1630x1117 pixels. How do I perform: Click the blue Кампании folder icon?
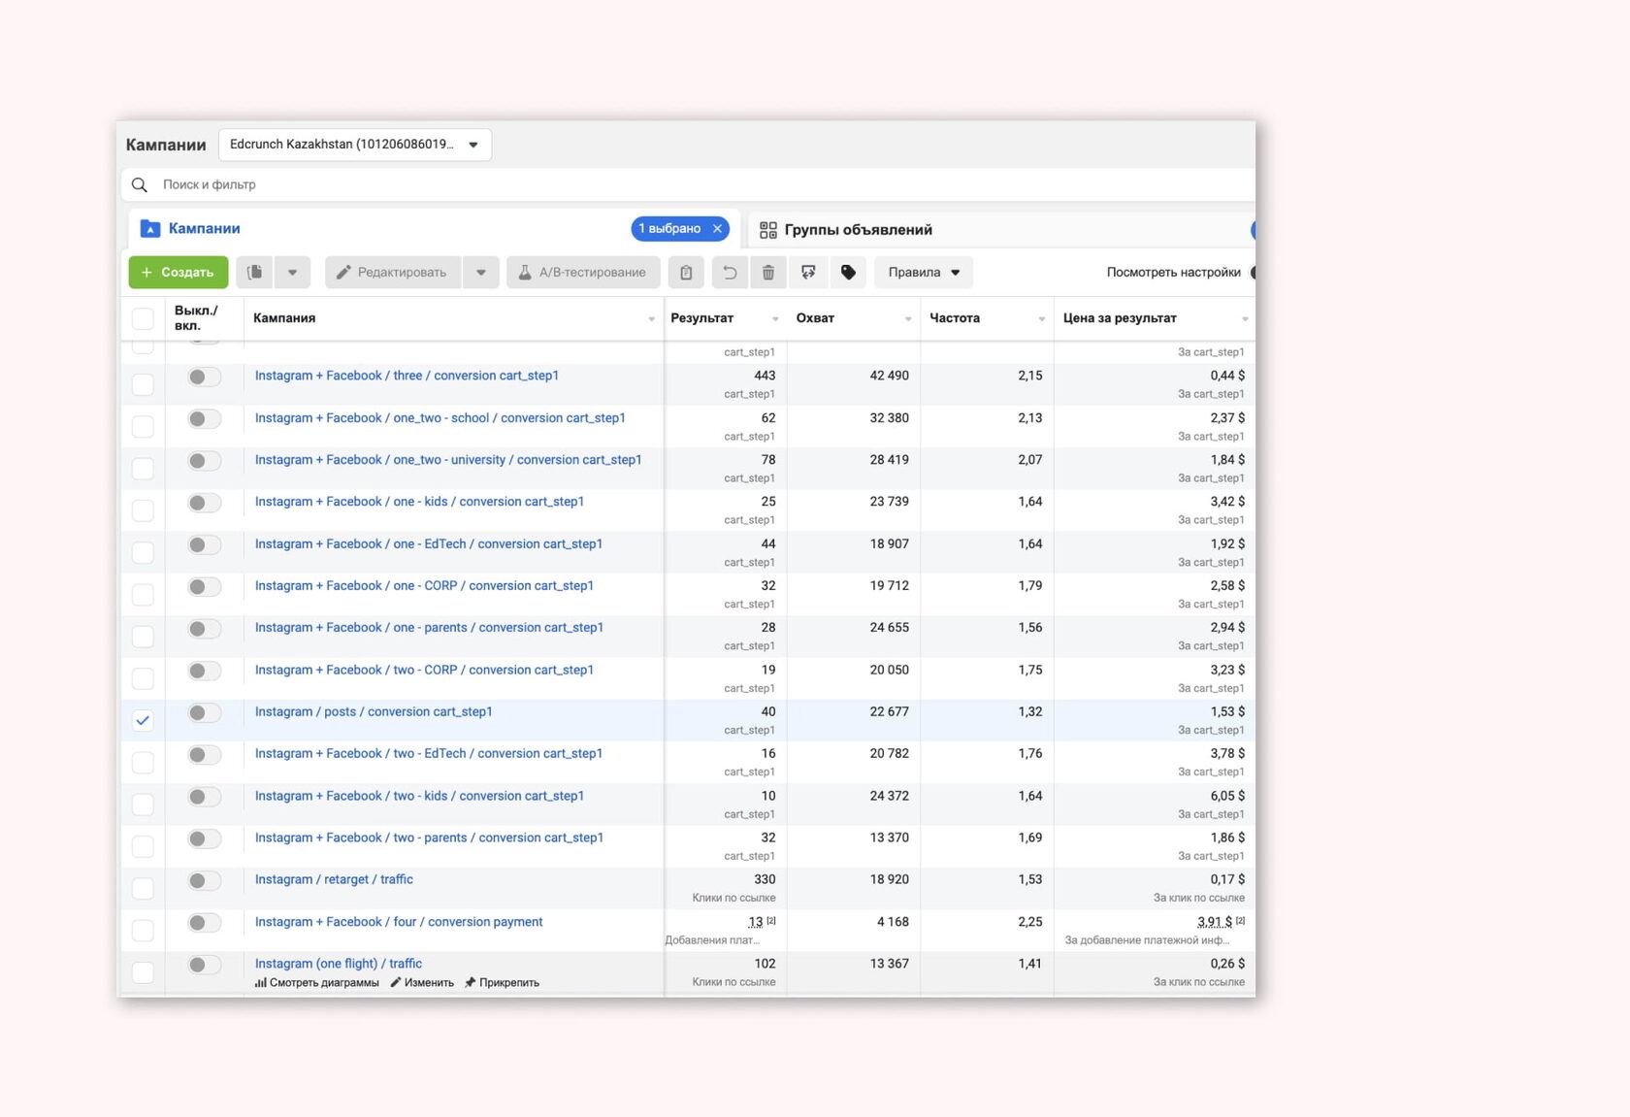point(149,229)
